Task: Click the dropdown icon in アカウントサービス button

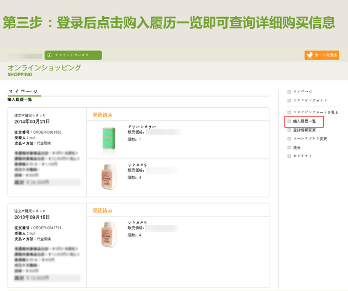Action: coord(50,55)
